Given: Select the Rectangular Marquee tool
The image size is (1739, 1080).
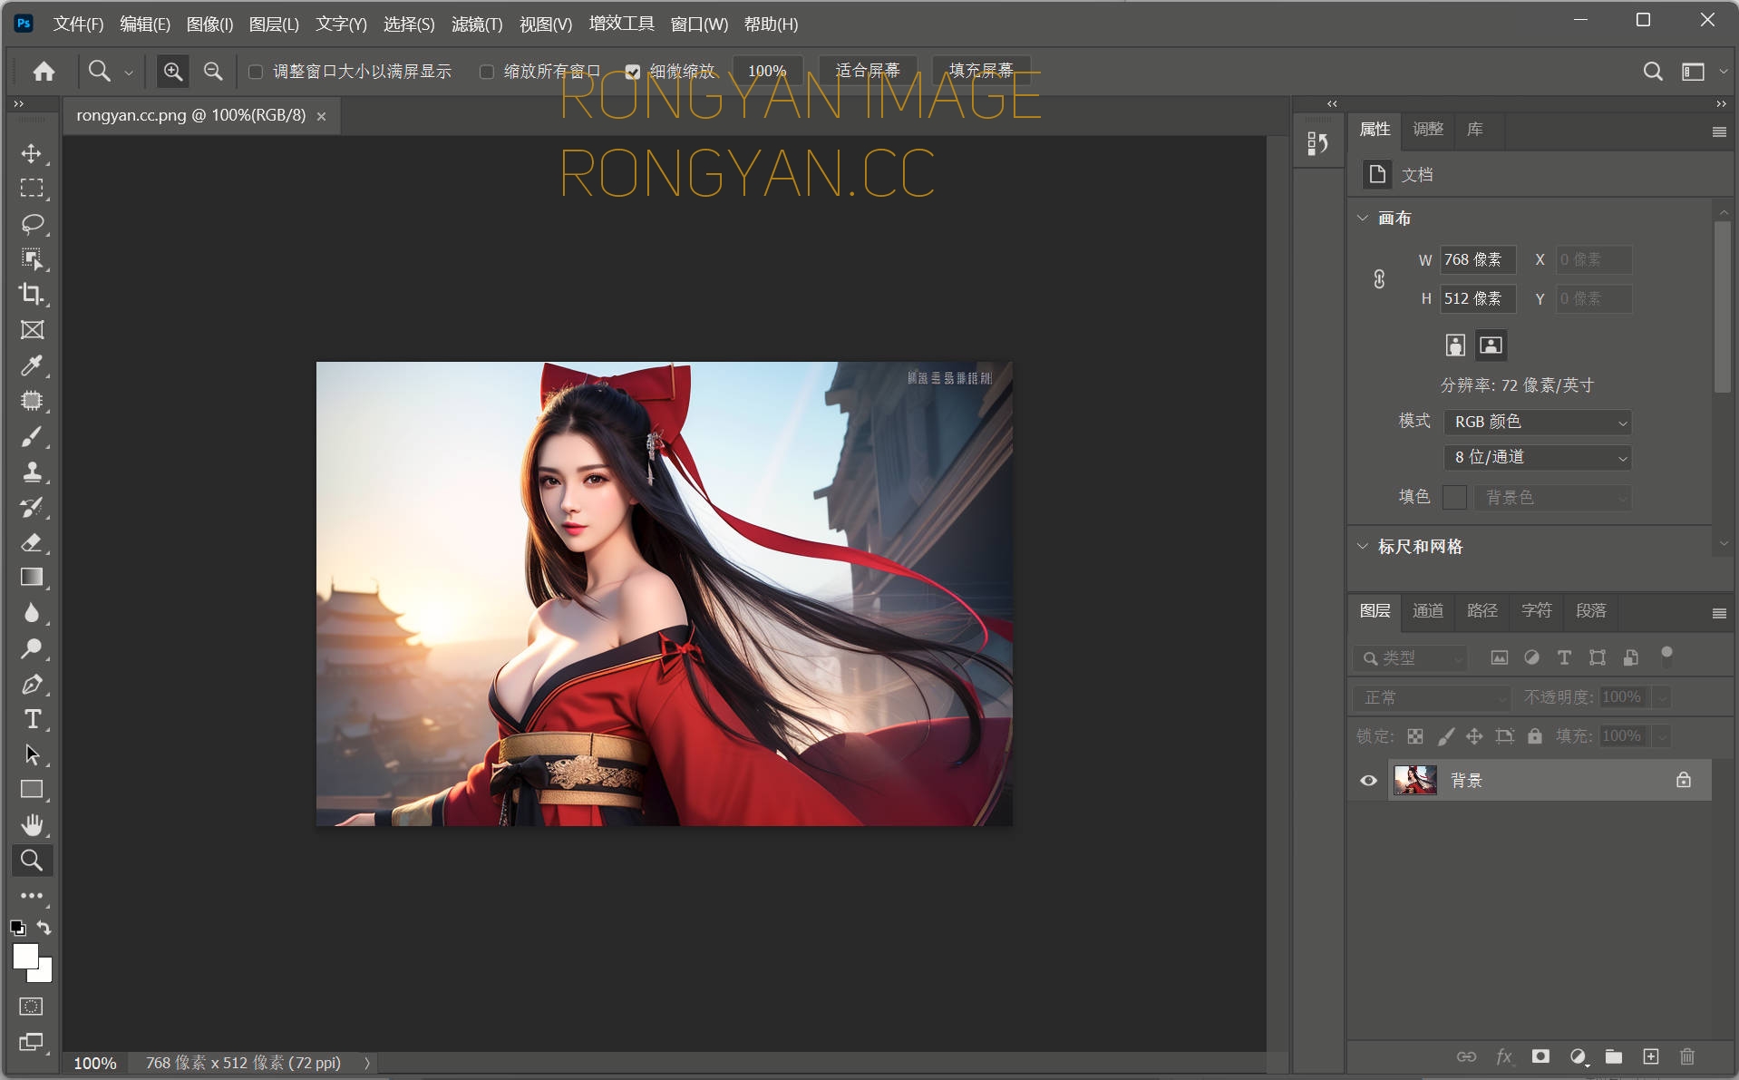Looking at the screenshot, I should pyautogui.click(x=32, y=189).
